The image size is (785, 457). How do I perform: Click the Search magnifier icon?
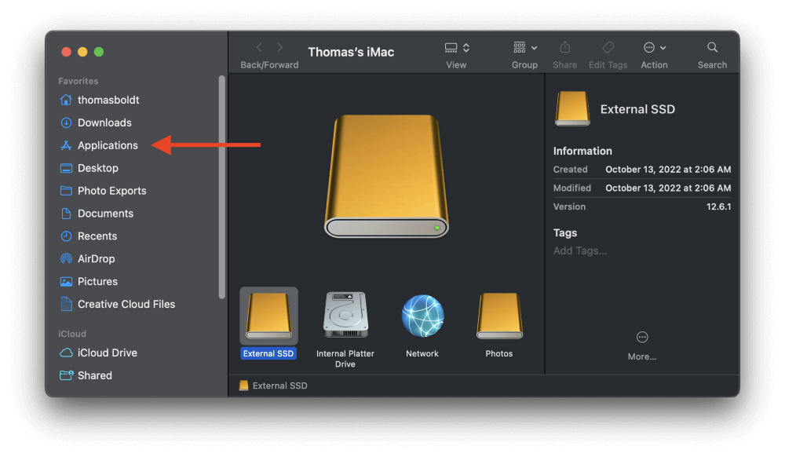click(x=712, y=48)
